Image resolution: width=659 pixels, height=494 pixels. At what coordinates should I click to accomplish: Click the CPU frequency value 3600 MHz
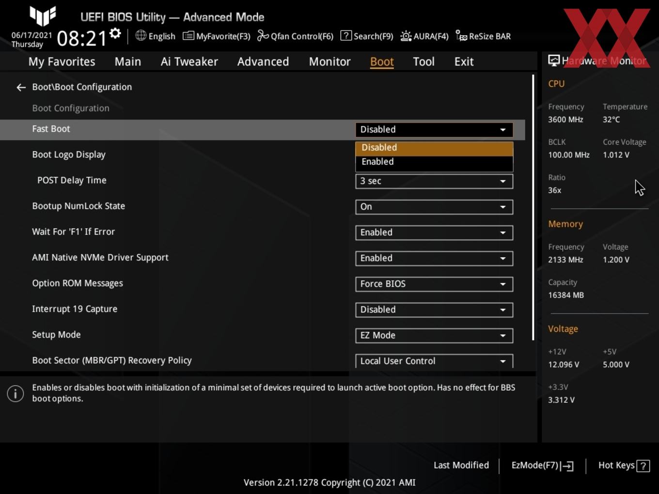[x=565, y=120]
